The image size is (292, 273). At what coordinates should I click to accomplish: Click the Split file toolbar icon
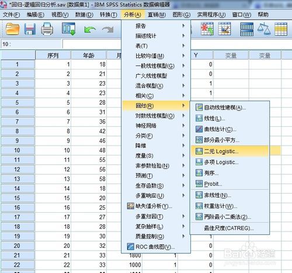tap(247, 29)
